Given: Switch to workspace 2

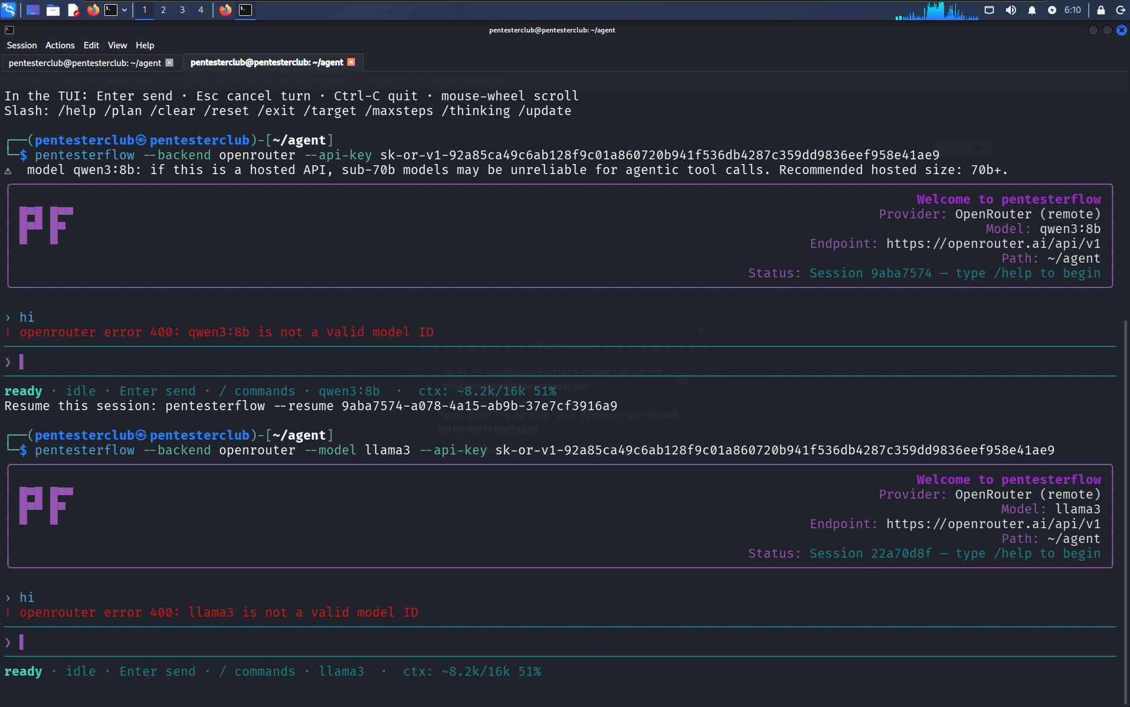Looking at the screenshot, I should [x=163, y=10].
